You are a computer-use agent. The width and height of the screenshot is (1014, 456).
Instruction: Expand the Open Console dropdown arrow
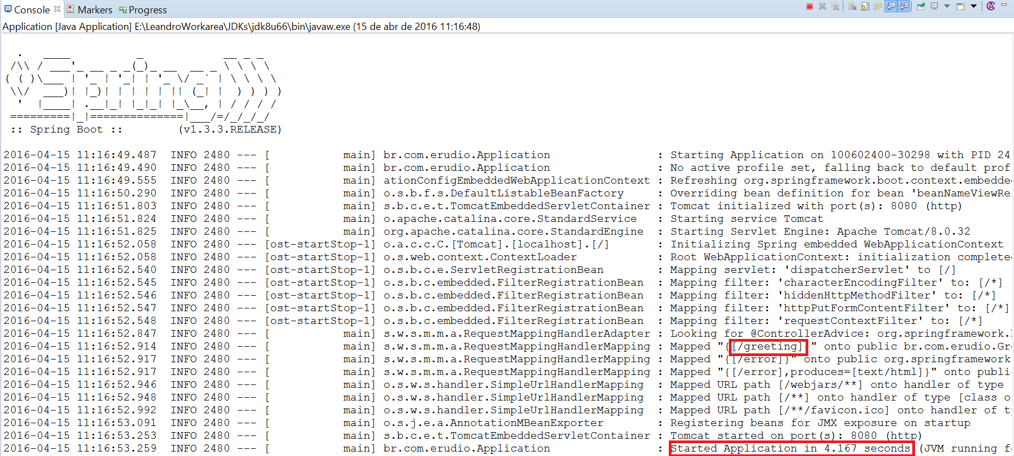coord(973,7)
